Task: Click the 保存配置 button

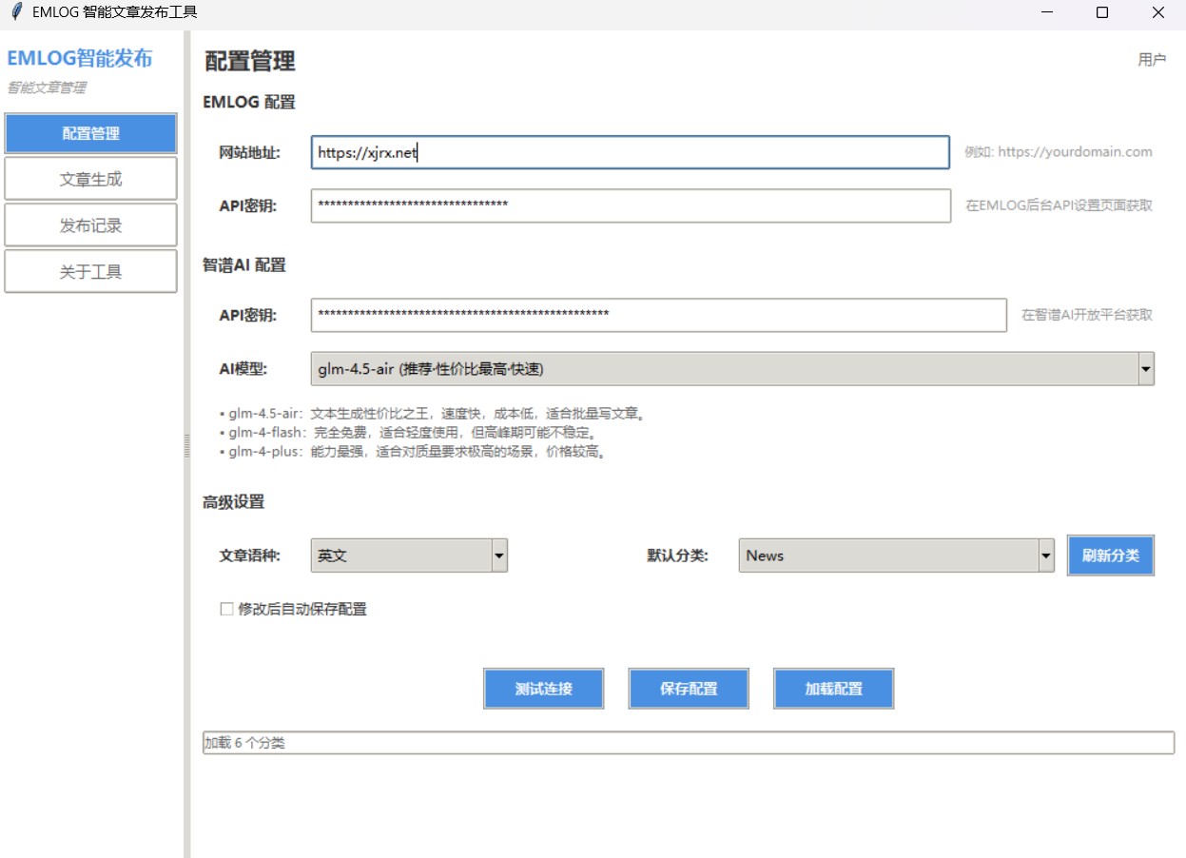Action: [x=689, y=689]
